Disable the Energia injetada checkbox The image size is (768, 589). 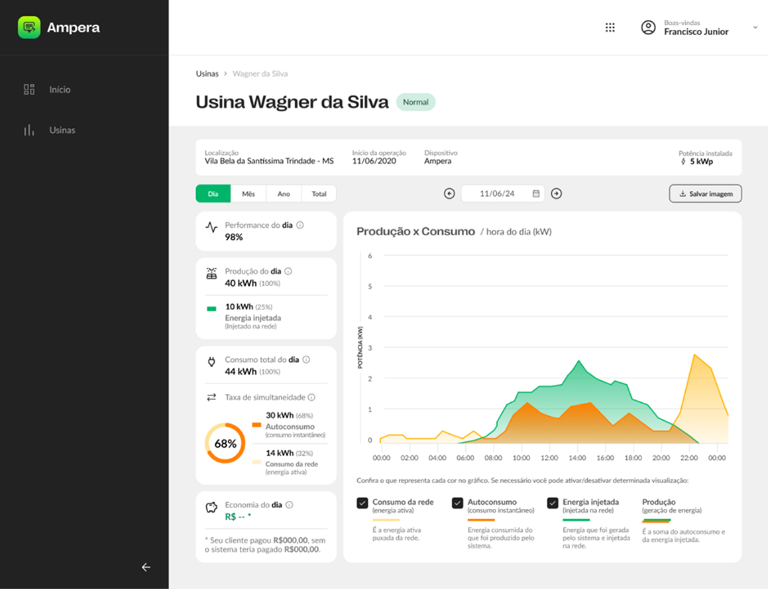point(553,503)
